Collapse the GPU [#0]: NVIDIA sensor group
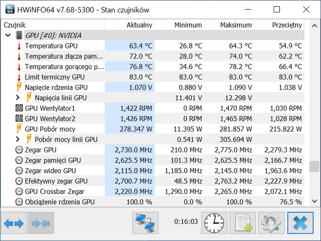321x241 pixels. pyautogui.click(x=8, y=35)
